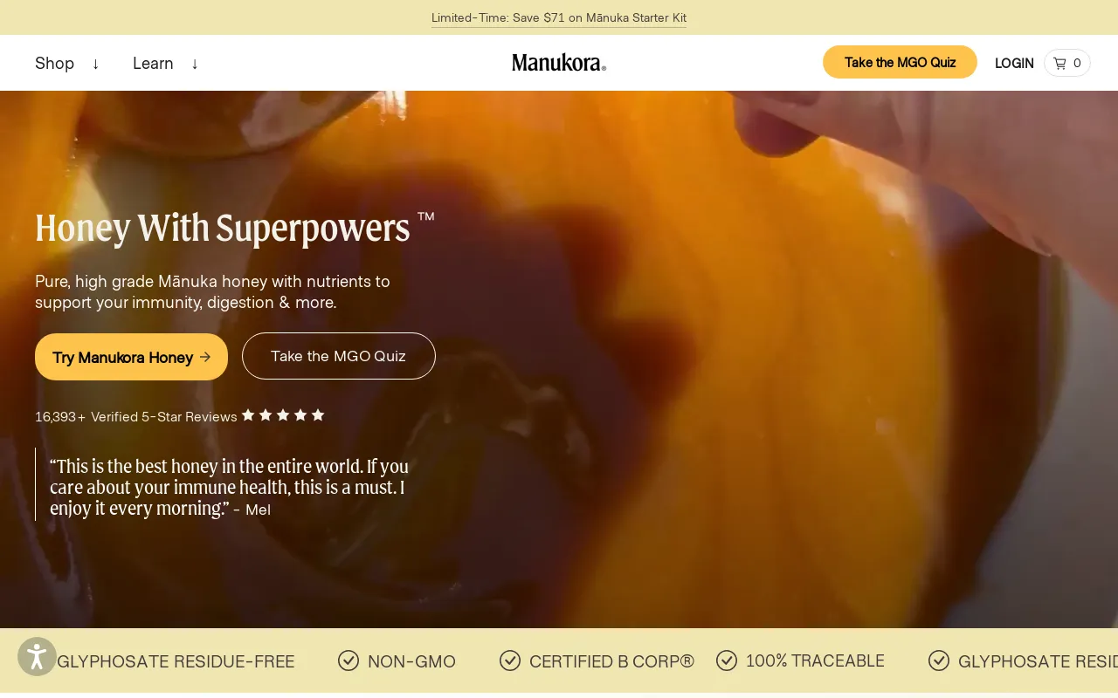Viewport: 1118px width, 698px height.
Task: Click the LOGIN link
Action: pos(1014,63)
